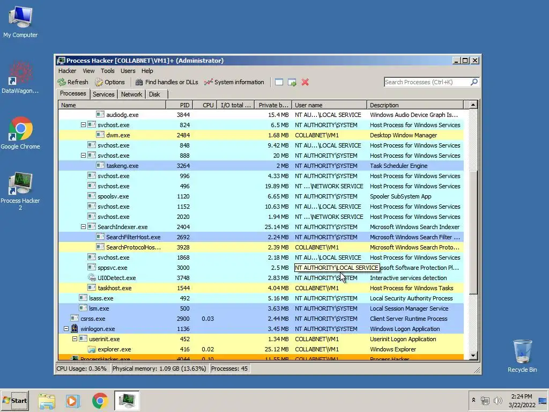Open the Start menu
The width and height of the screenshot is (549, 412).
click(x=14, y=400)
